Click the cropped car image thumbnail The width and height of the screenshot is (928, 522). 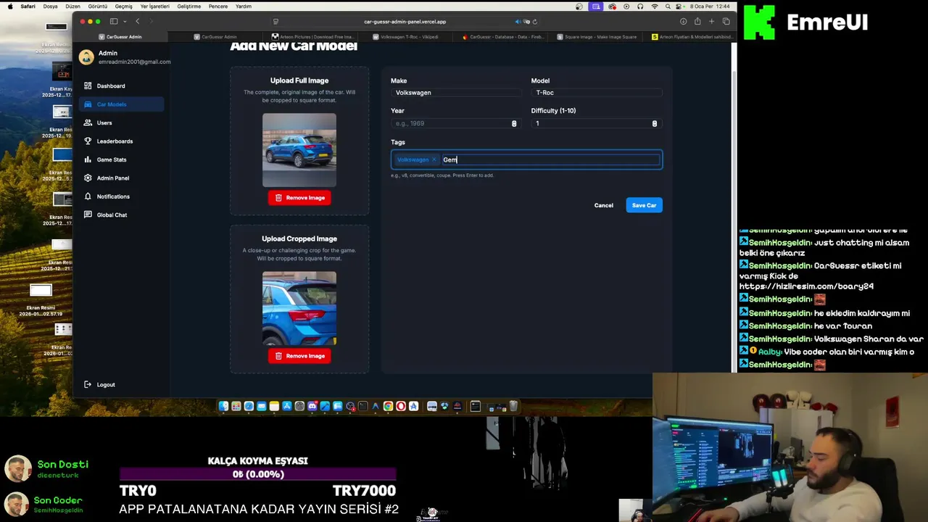tap(299, 308)
